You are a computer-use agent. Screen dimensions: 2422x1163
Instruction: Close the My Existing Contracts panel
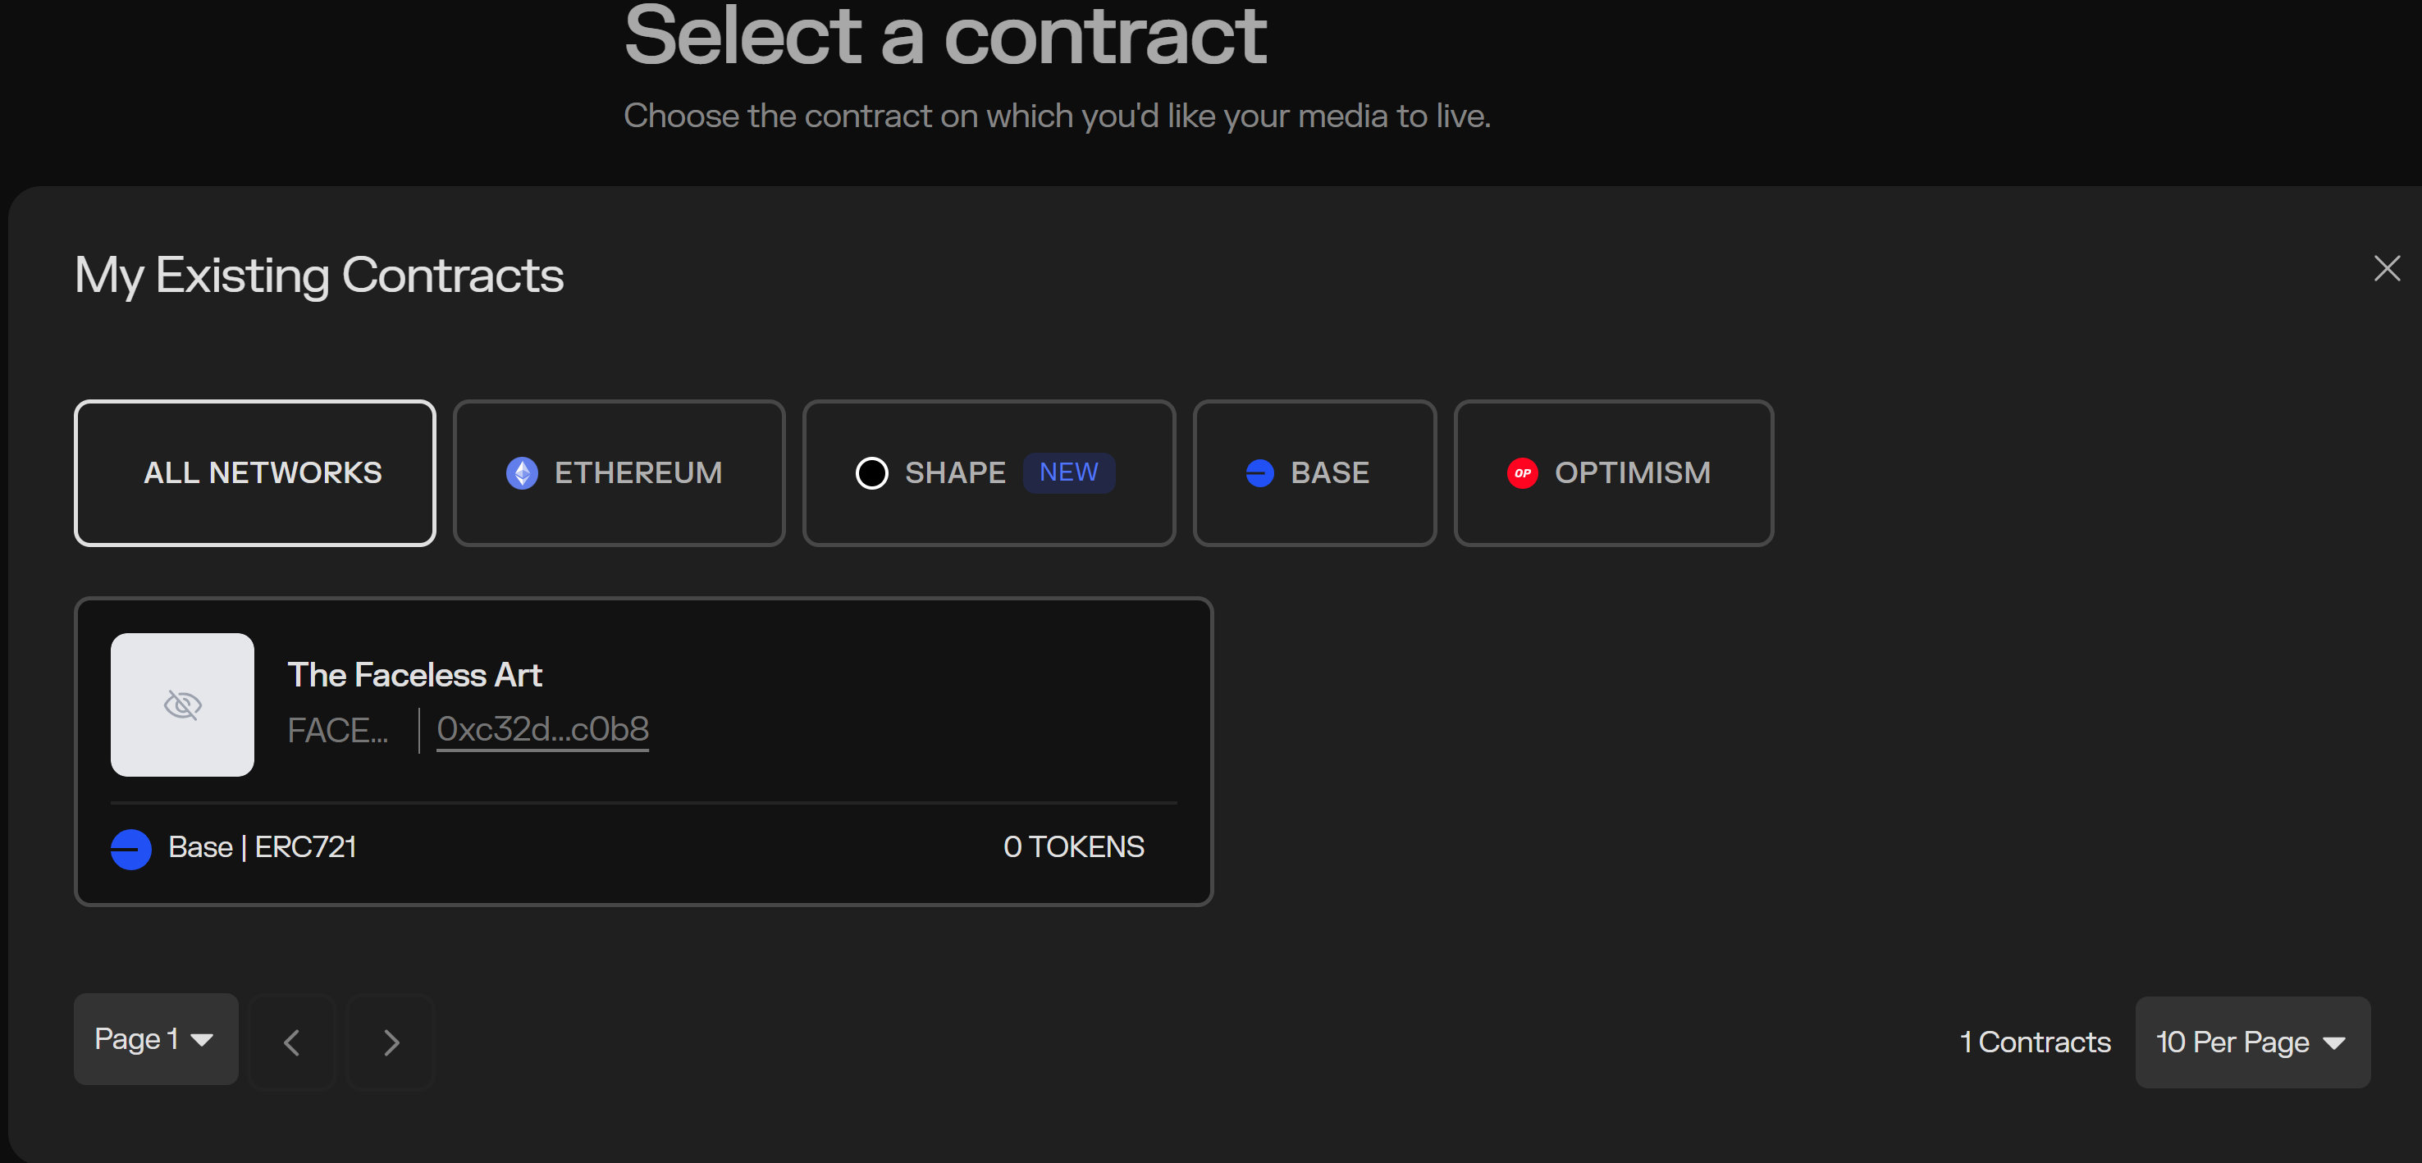[2386, 269]
